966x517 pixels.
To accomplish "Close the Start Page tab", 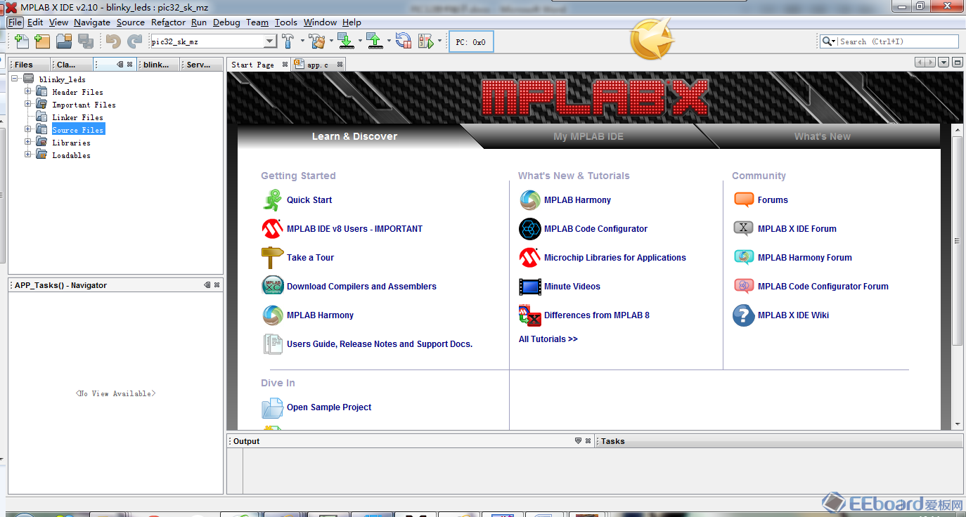I will (285, 65).
